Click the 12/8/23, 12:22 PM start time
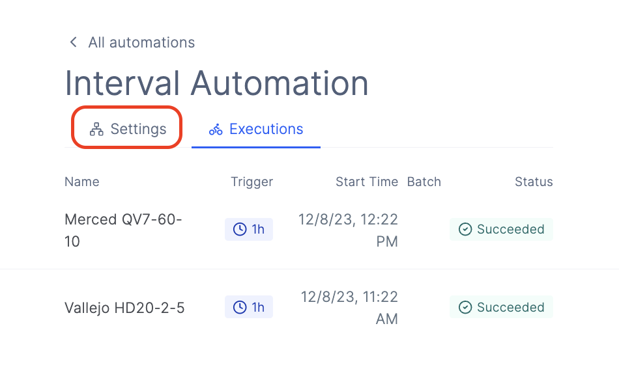The height and width of the screenshot is (367, 619). click(x=348, y=230)
